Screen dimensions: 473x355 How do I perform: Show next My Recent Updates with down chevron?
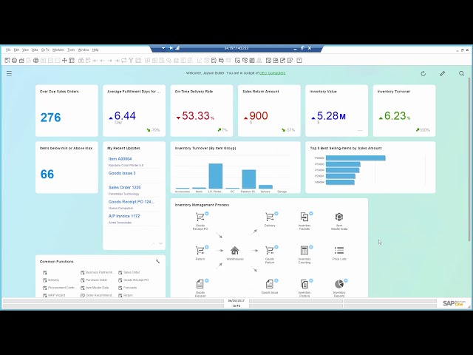pyautogui.click(x=161, y=243)
